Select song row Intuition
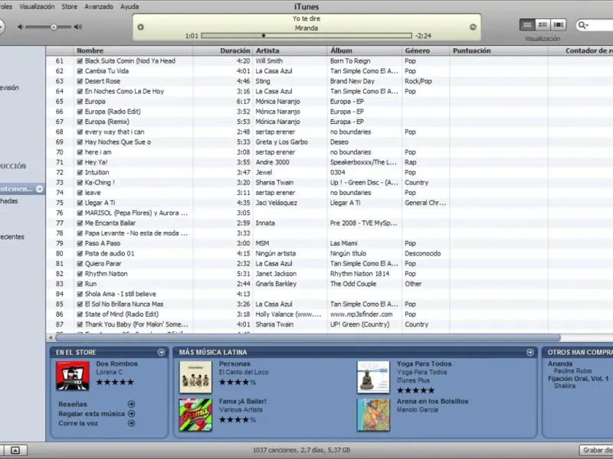613x459 pixels. point(329,173)
